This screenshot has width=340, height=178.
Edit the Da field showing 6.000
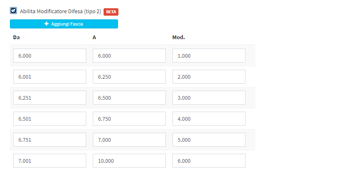50,56
